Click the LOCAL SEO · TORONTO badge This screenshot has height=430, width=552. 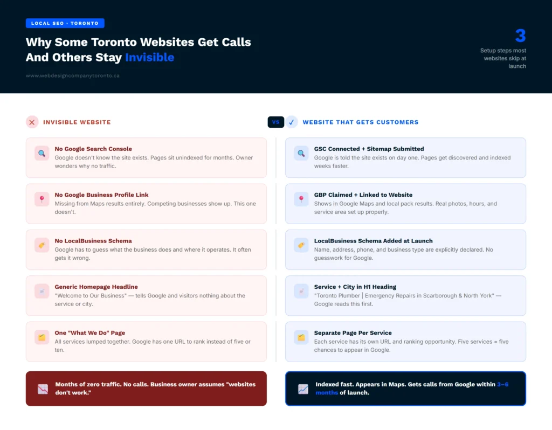point(65,23)
